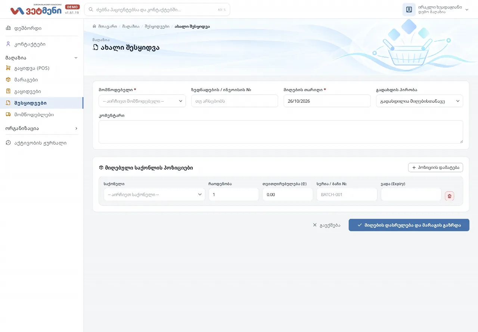The image size is (478, 332).
Task: Click into the კომენტარი text area
Action: (281, 131)
